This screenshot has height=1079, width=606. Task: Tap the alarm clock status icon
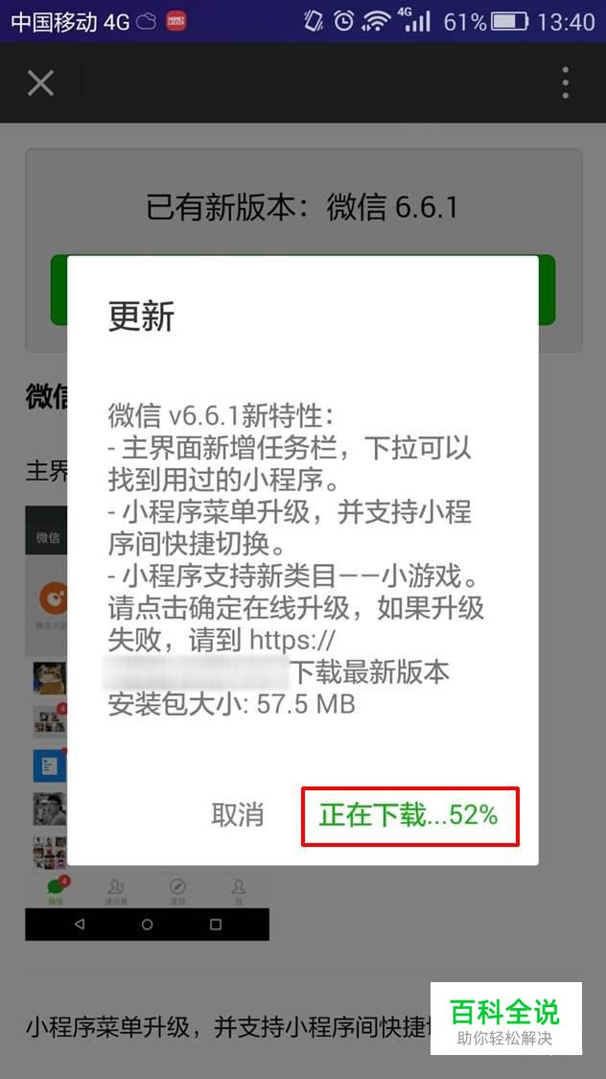(x=344, y=21)
